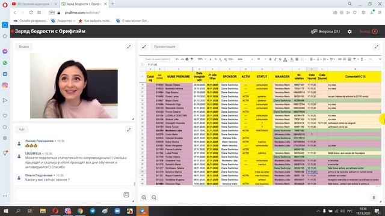Image resolution: width=385 pixels, height=216 pixels.
Task: Open Windows Start menu
Action: click(x=5, y=211)
